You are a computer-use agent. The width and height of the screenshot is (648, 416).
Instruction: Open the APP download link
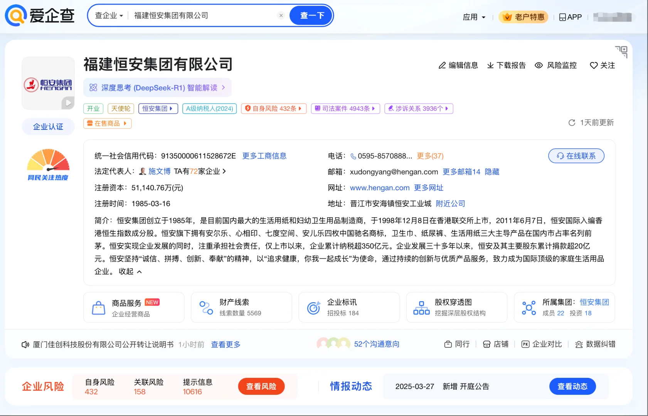571,17
